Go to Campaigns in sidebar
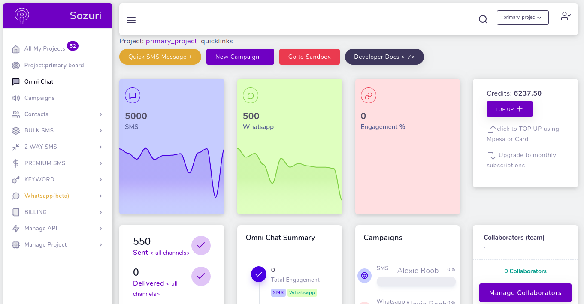584x304 pixels. 39,98
